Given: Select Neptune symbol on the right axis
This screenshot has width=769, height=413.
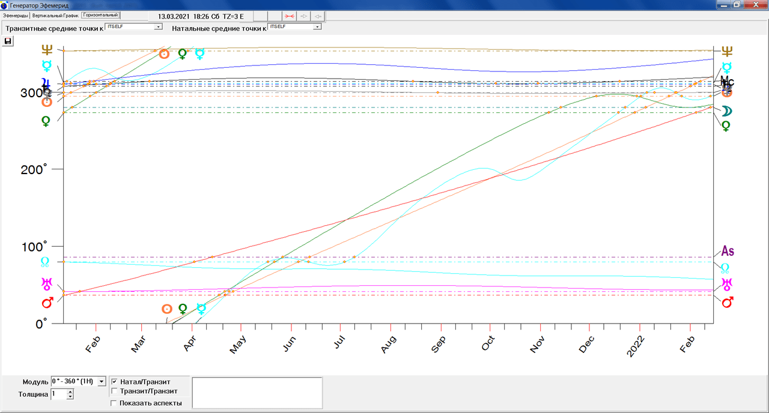Looking at the screenshot, I should point(728,51).
